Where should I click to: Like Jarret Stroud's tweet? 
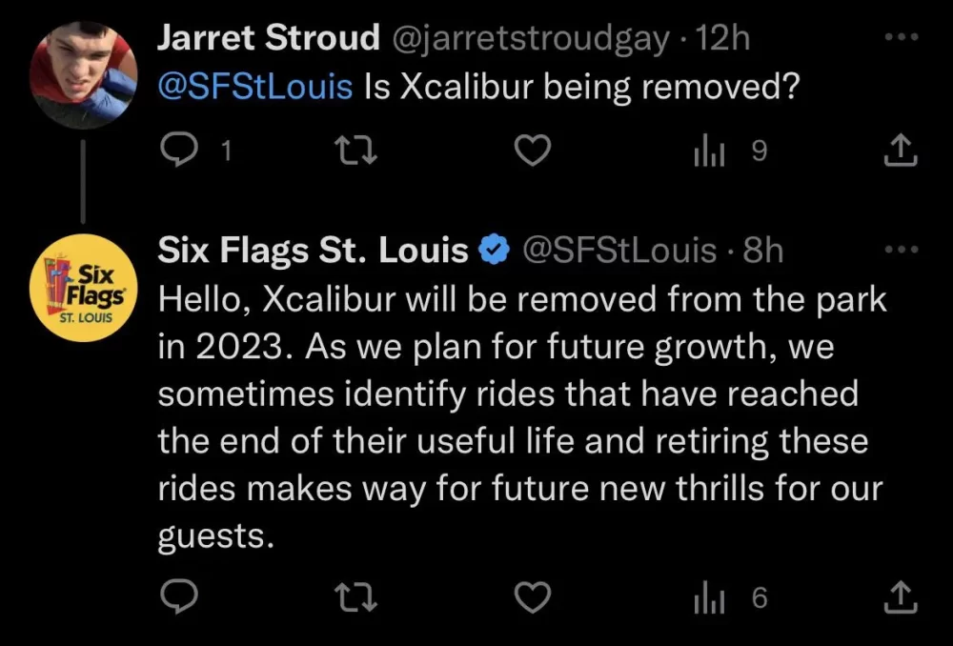(x=533, y=148)
